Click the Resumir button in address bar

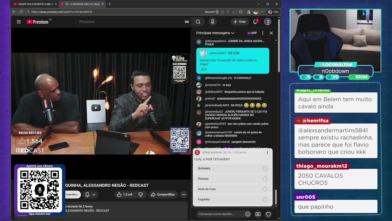[x=212, y=12]
